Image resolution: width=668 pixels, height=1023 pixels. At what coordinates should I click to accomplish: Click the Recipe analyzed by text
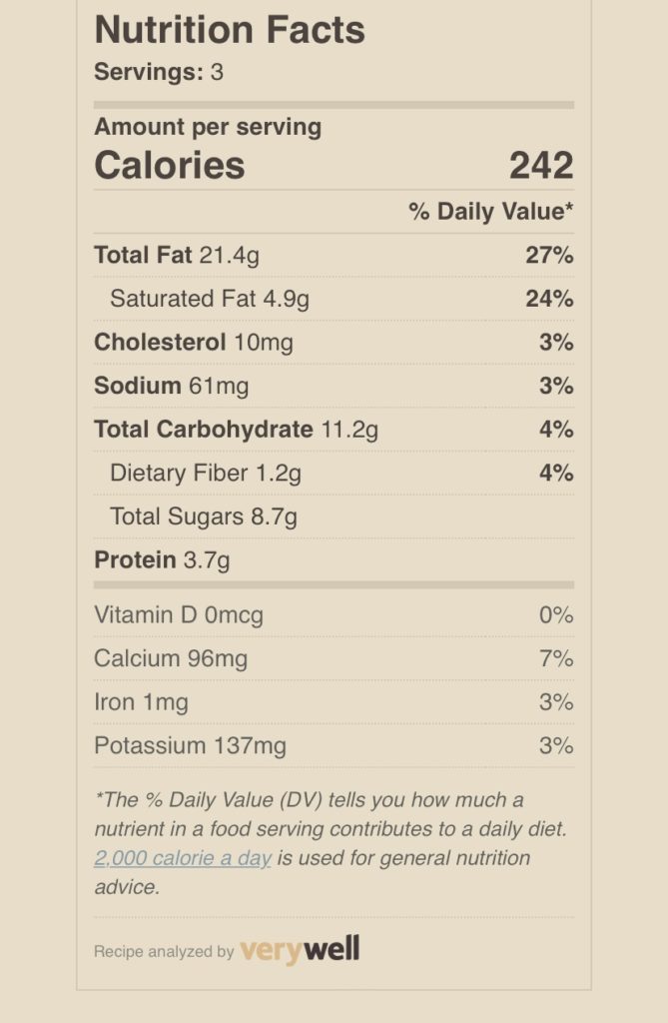tap(164, 951)
